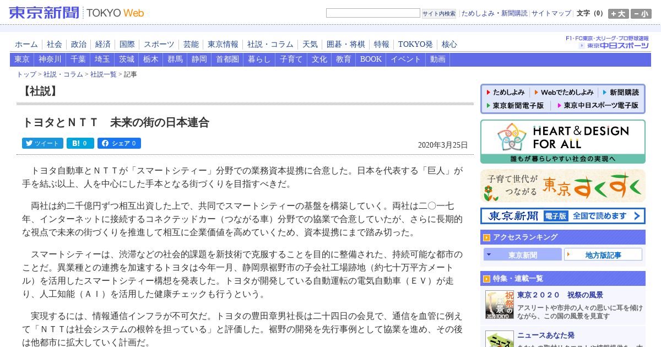
Task: Click 社説・コラム breadcrumb link
Action: tap(63, 74)
